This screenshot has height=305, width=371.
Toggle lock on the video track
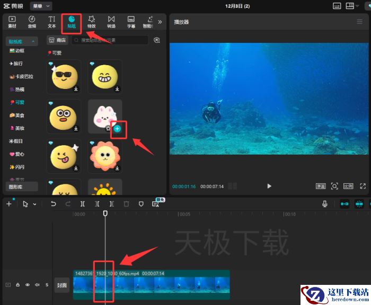[17, 285]
